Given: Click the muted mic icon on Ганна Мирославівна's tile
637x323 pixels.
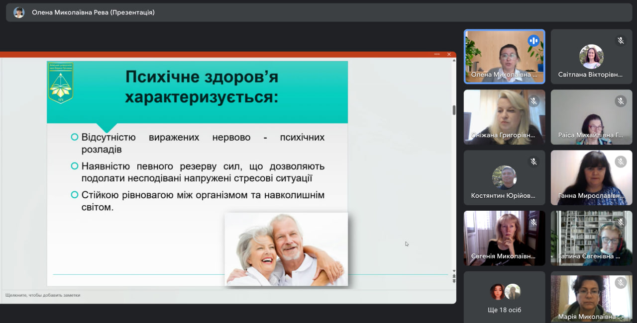Looking at the screenshot, I should [x=621, y=161].
